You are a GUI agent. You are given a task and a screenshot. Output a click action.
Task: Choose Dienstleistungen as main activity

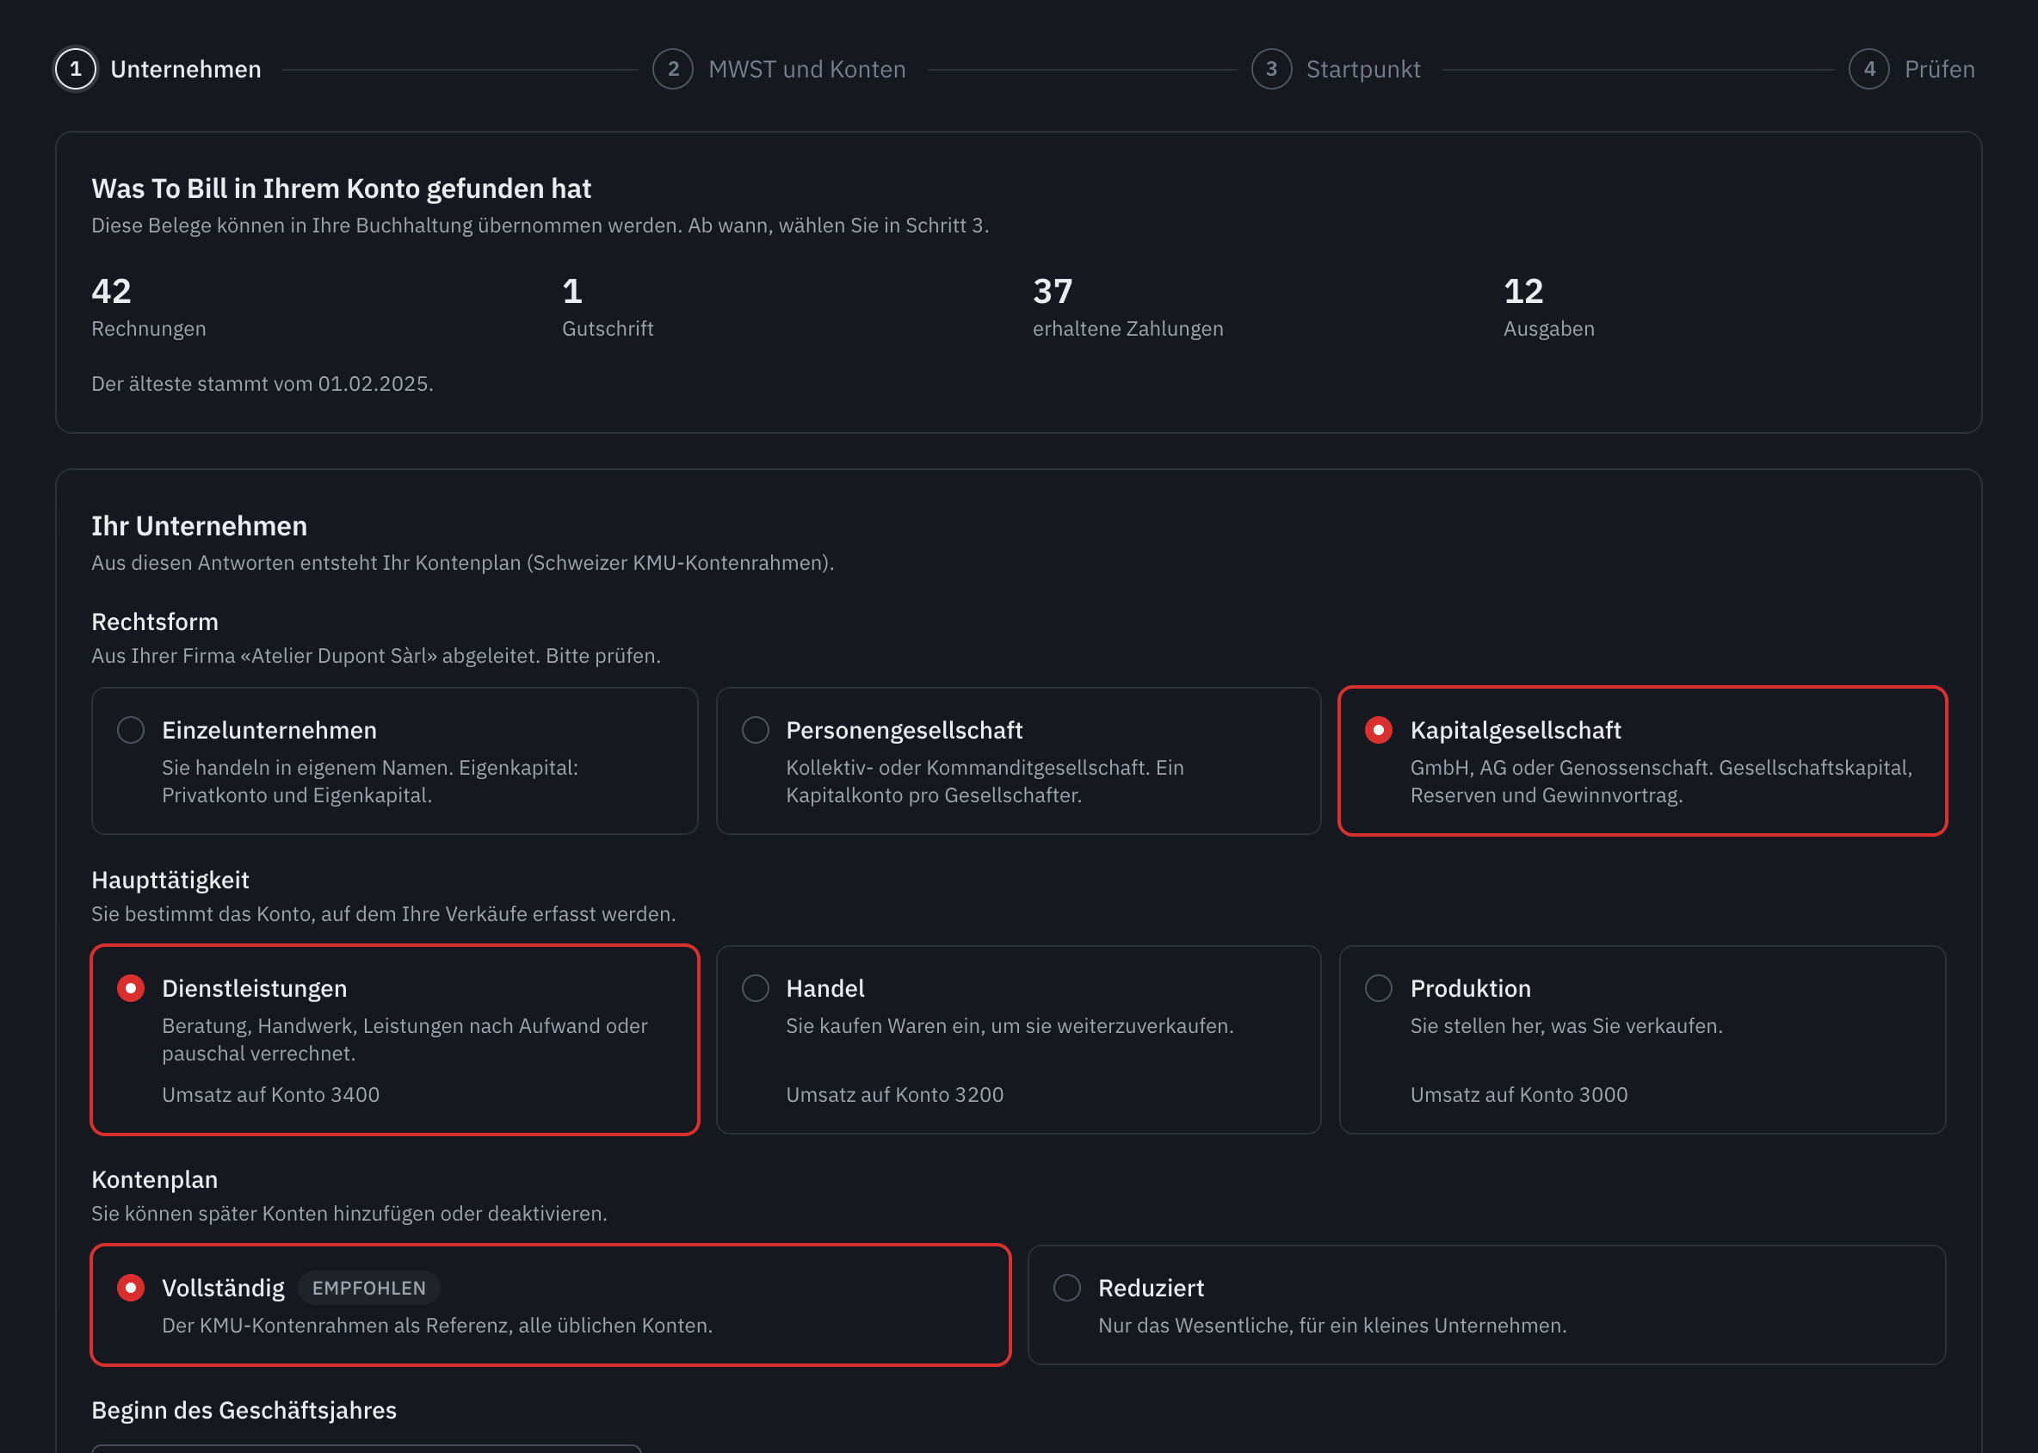tap(394, 1040)
